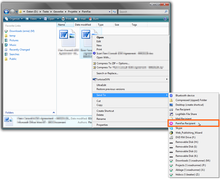Expand the Open toolbar dropdown arrow
The image size is (220, 179).
pyautogui.click(x=58, y=19)
